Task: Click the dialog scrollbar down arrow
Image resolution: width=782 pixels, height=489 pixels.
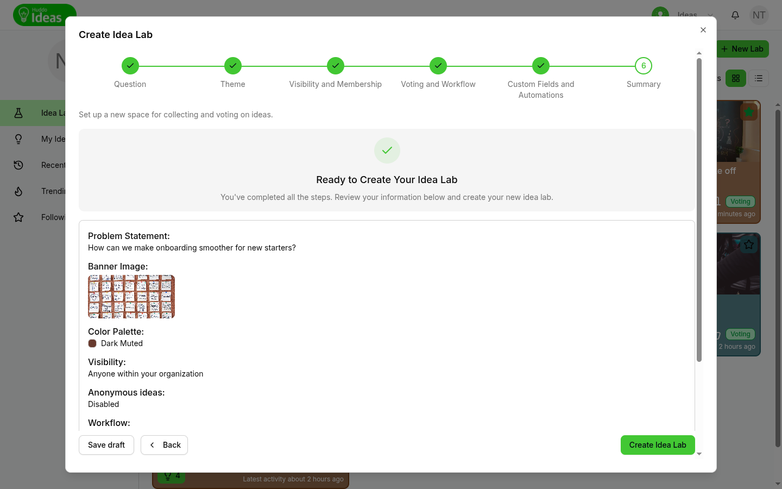Action: click(699, 454)
